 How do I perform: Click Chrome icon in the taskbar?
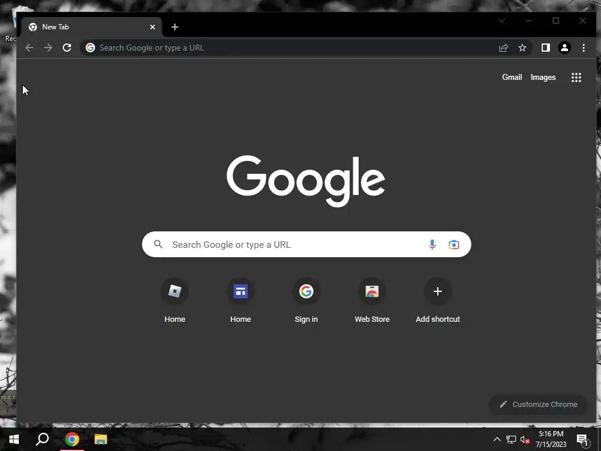(72, 439)
